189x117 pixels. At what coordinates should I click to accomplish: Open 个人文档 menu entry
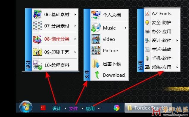coord(109,15)
